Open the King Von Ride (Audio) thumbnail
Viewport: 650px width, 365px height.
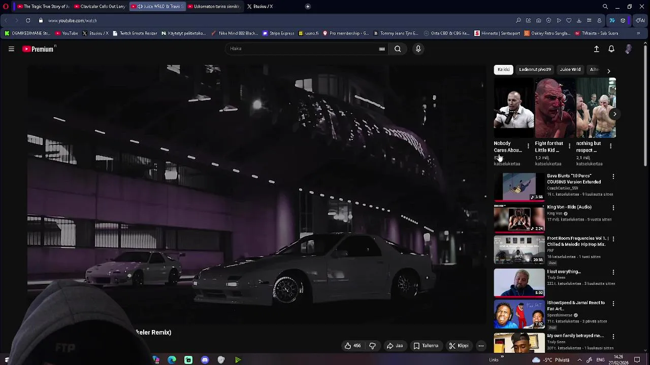pos(519,218)
